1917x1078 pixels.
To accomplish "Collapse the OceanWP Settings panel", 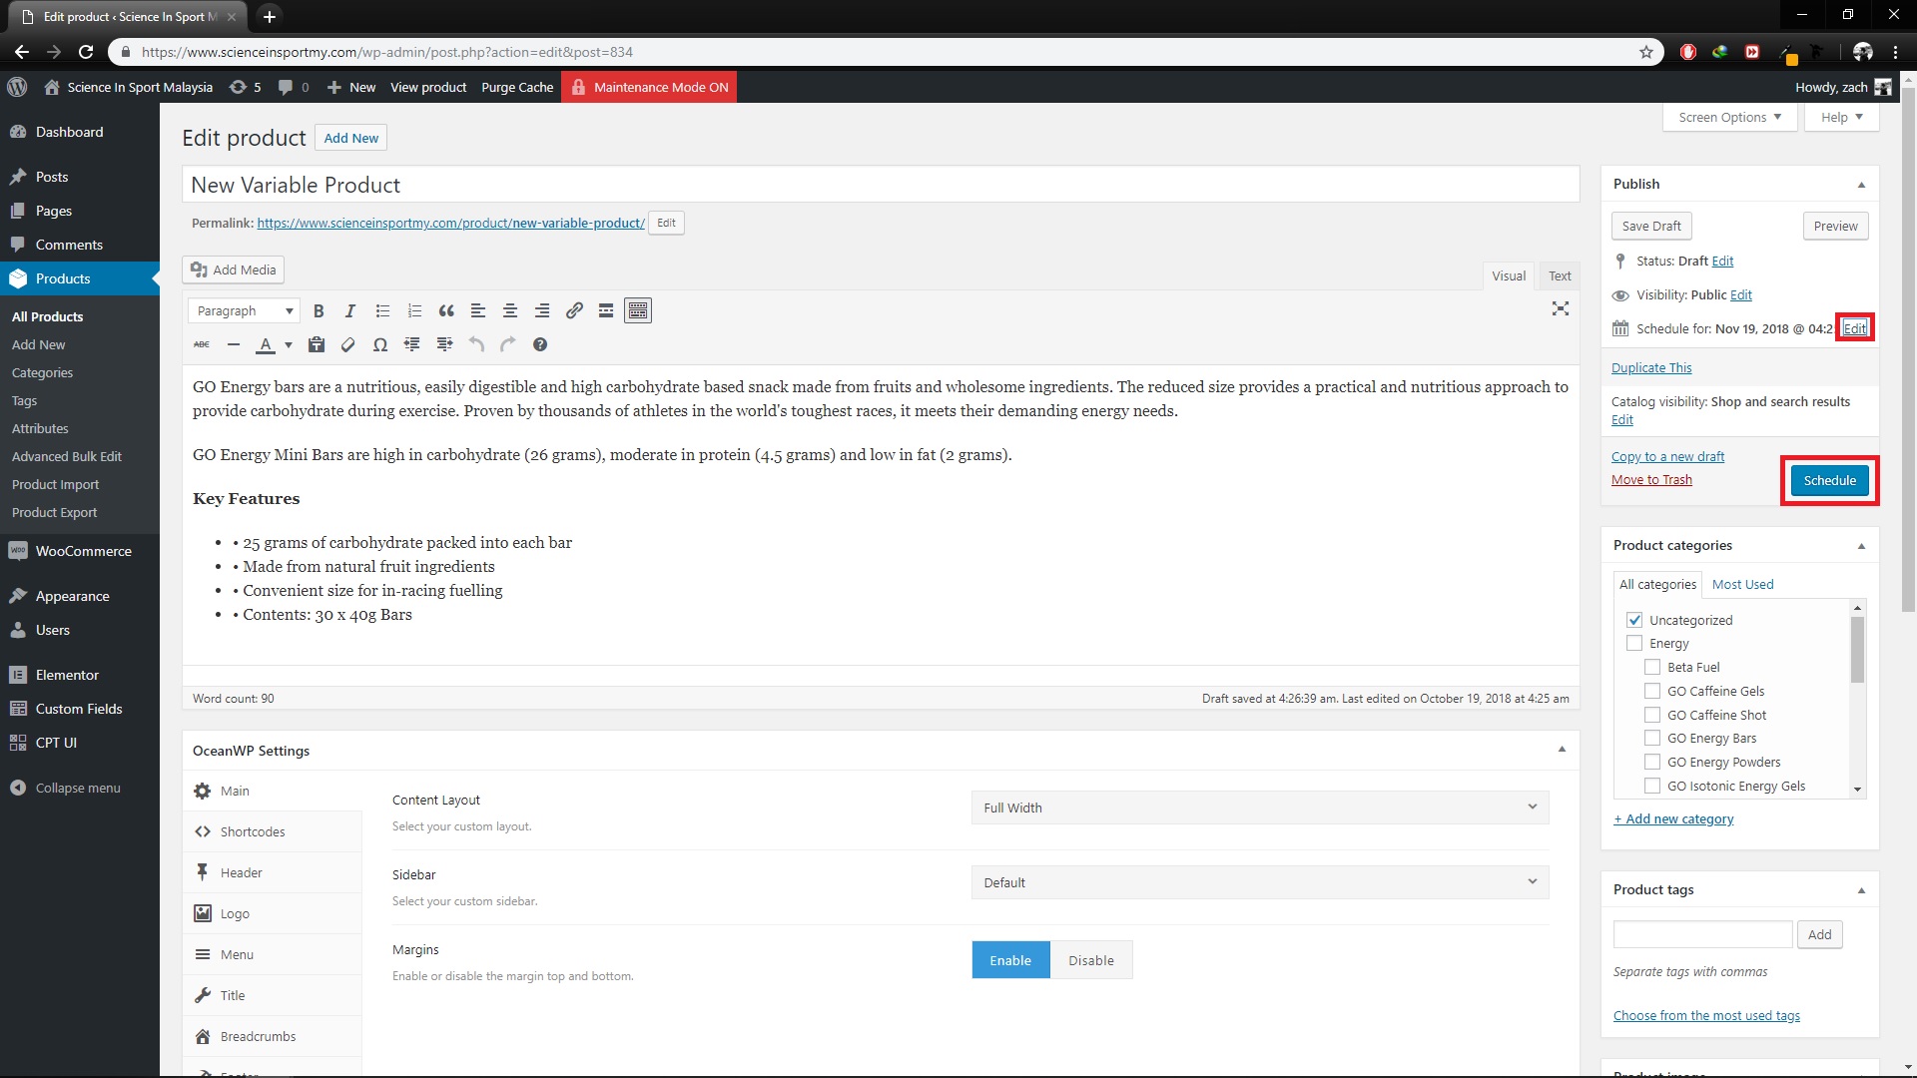I will pyautogui.click(x=1562, y=750).
